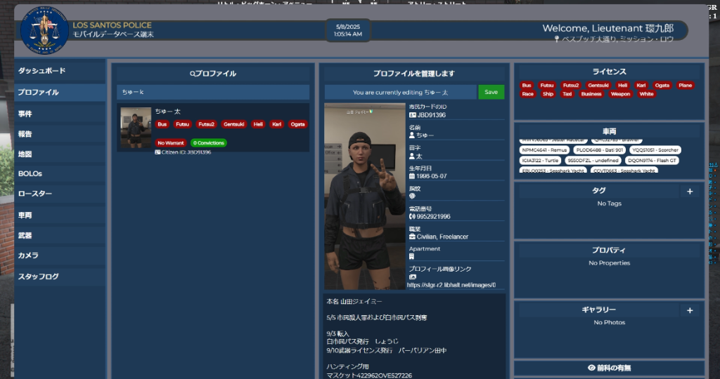The image size is (720, 379).
Task: Toggle the Plane license badge
Action: click(x=685, y=85)
